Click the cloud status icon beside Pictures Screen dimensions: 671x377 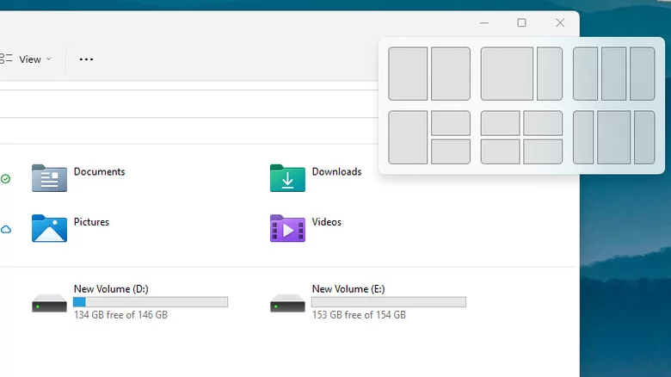coord(6,229)
